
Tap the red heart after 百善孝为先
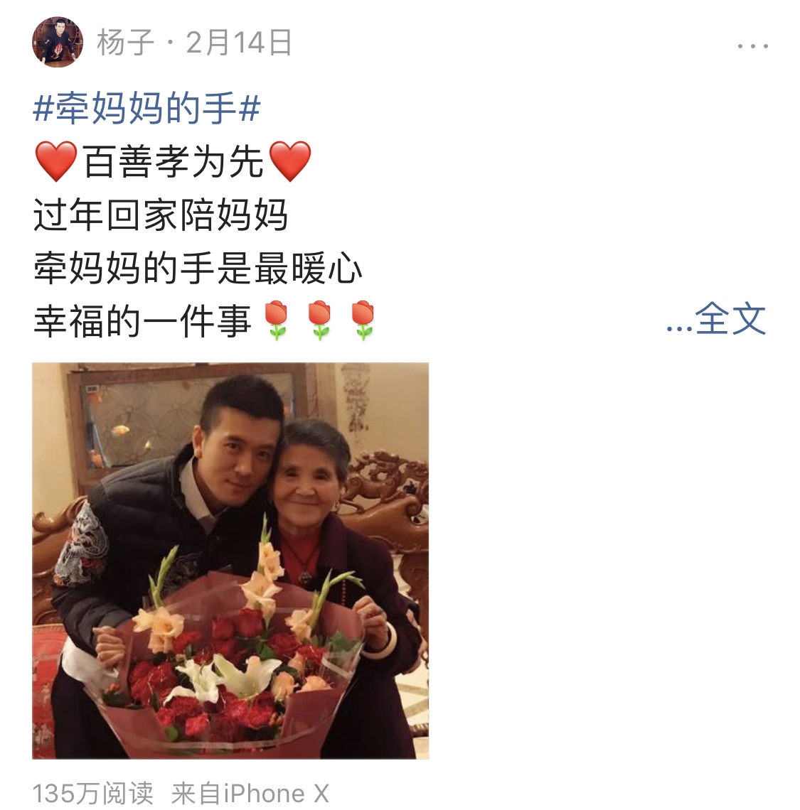pos(290,161)
